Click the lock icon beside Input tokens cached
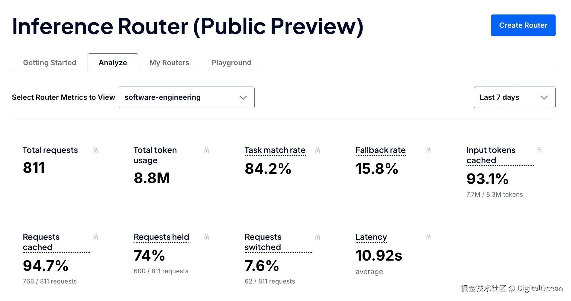Viewport: 571px width, 301px height. (539, 150)
